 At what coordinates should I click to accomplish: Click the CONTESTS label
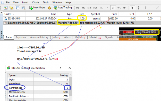pyautogui.click(x=129, y=34)
